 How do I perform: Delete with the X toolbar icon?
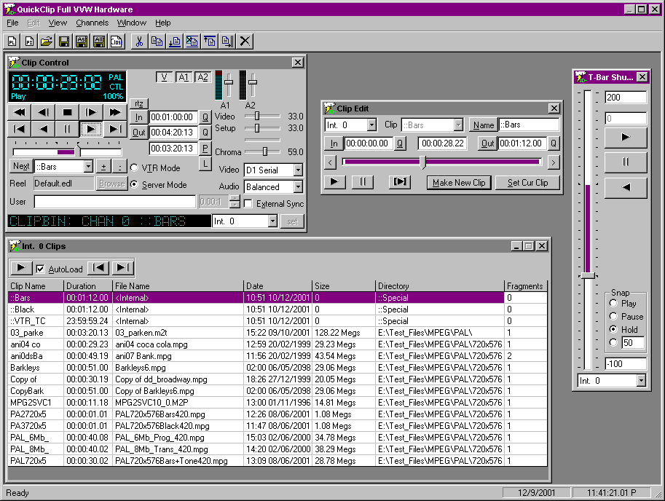tap(245, 41)
